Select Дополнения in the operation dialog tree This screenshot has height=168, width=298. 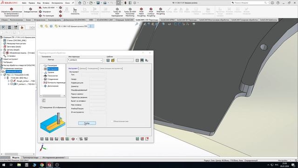[53, 86]
